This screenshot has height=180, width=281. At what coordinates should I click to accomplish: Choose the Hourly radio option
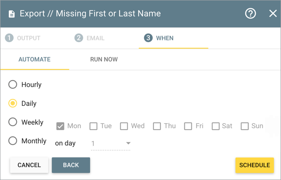[x=13, y=85]
